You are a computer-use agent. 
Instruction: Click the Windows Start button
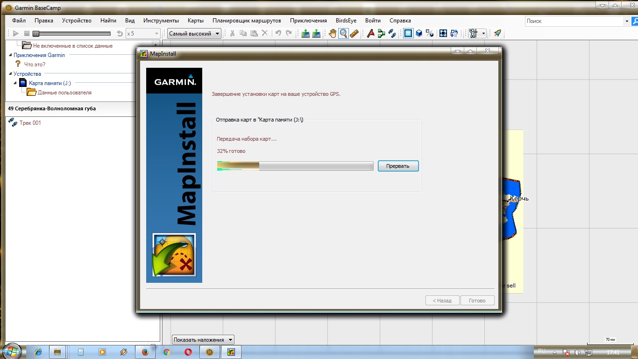click(12, 352)
